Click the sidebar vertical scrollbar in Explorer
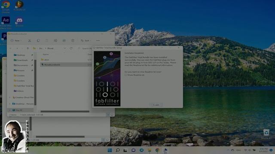 pos(35,82)
